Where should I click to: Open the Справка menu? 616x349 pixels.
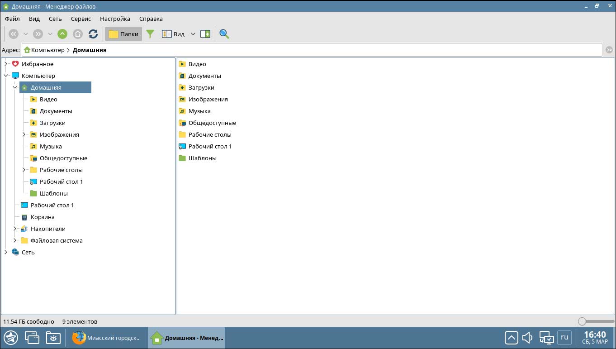click(151, 19)
